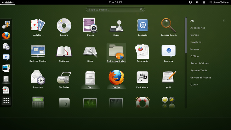
Task: Filter by Internet category
Action: [195, 49]
